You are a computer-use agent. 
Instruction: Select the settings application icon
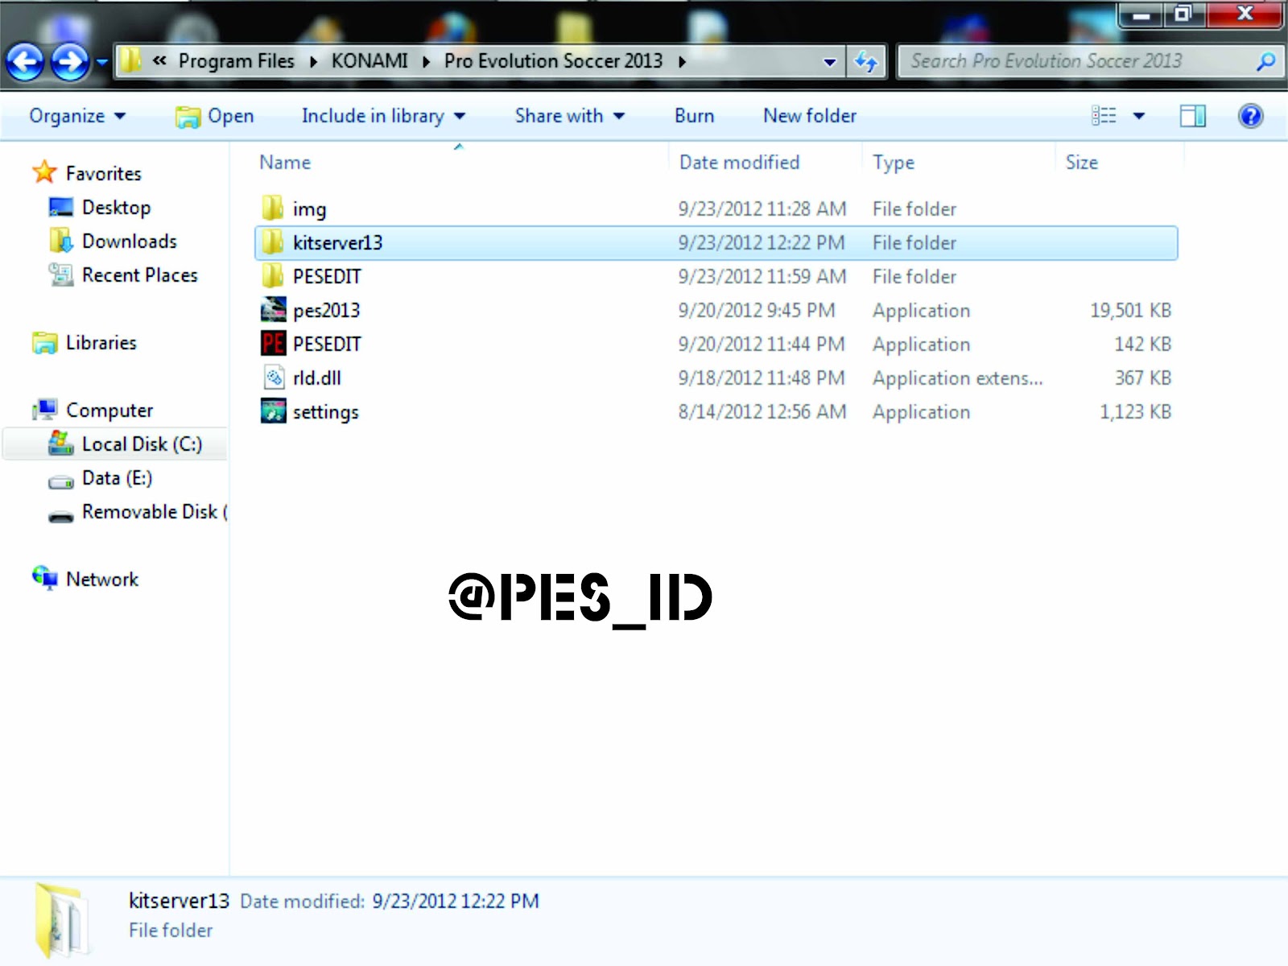[273, 411]
